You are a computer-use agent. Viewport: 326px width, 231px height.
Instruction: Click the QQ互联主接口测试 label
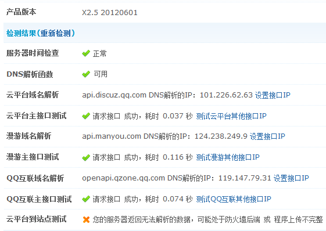(39, 199)
